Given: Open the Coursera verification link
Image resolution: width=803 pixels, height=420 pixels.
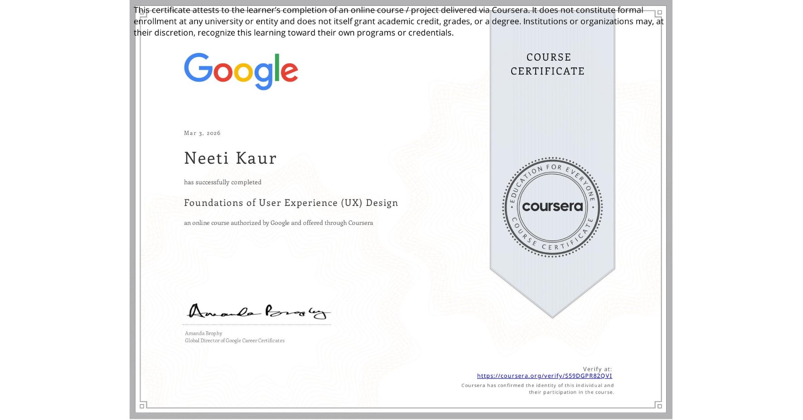Looking at the screenshot, I should tap(544, 376).
